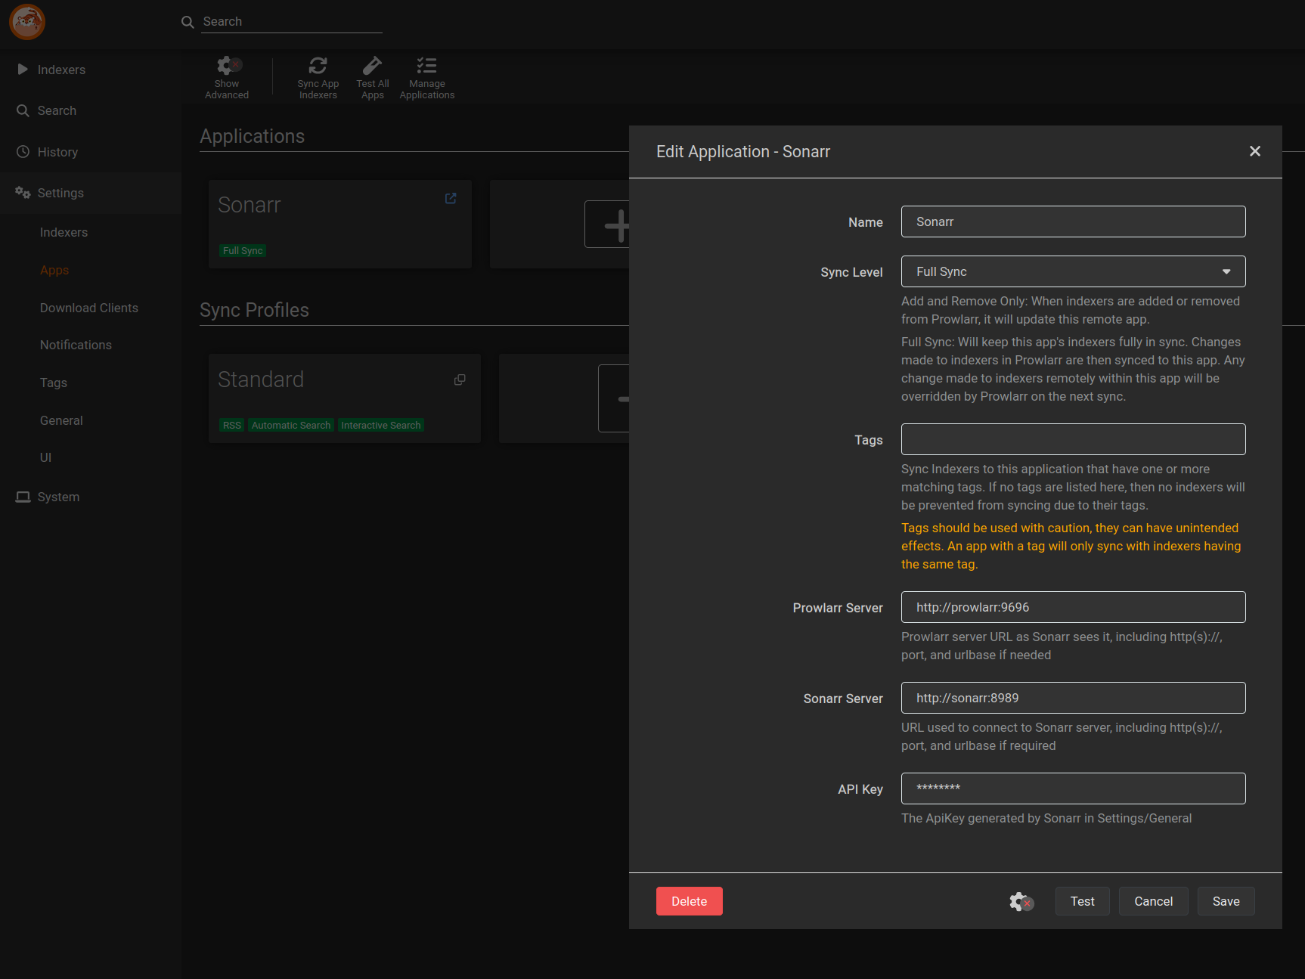Click the Automatic Search label
The image size is (1305, 979).
pyautogui.click(x=291, y=425)
